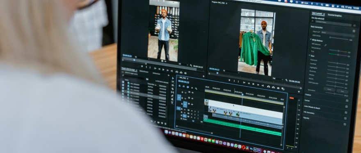Select the Selection arrow tool
Viewport: 361px width, 153px height.
173,78
